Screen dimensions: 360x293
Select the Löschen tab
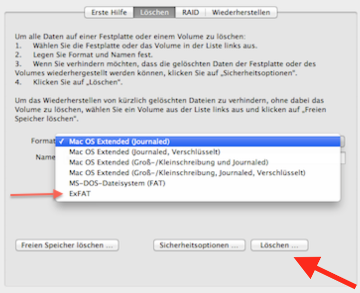tap(155, 12)
